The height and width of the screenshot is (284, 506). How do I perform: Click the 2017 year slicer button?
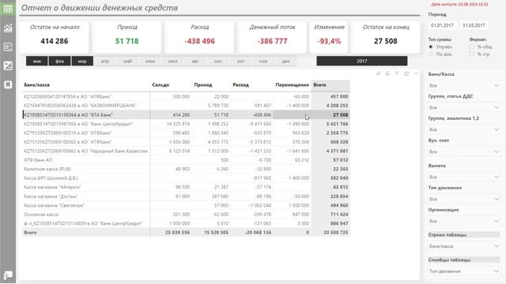(362, 61)
